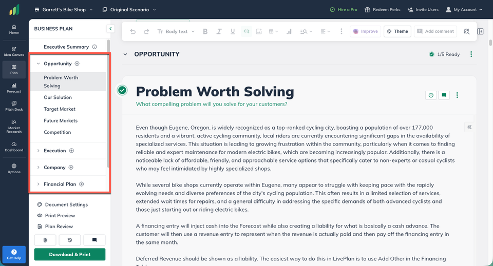
Task: Open Options in the sidebar
Action: coord(14,169)
